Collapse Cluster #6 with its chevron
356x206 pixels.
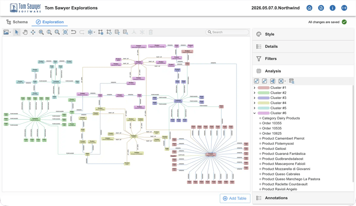[254, 113]
